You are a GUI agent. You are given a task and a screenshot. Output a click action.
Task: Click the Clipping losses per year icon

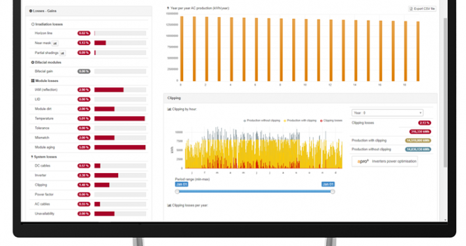(169, 205)
